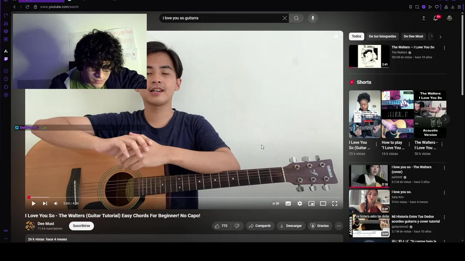Go back with browser back arrow

tap(15, 7)
